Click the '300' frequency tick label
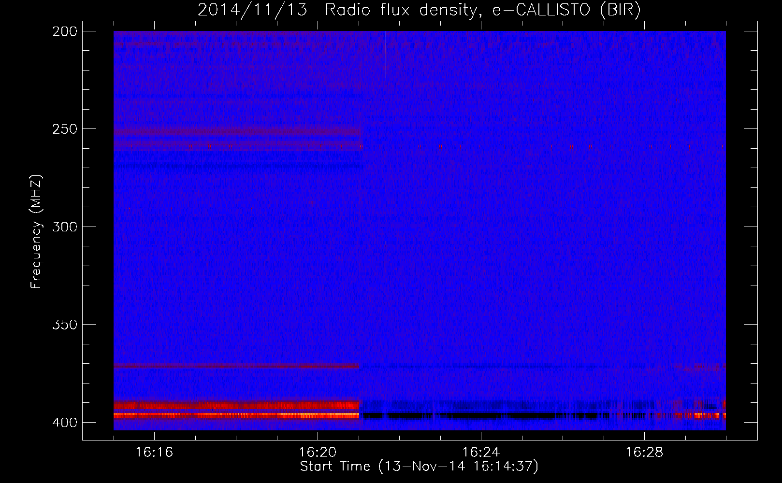This screenshot has width=782, height=483. point(65,227)
